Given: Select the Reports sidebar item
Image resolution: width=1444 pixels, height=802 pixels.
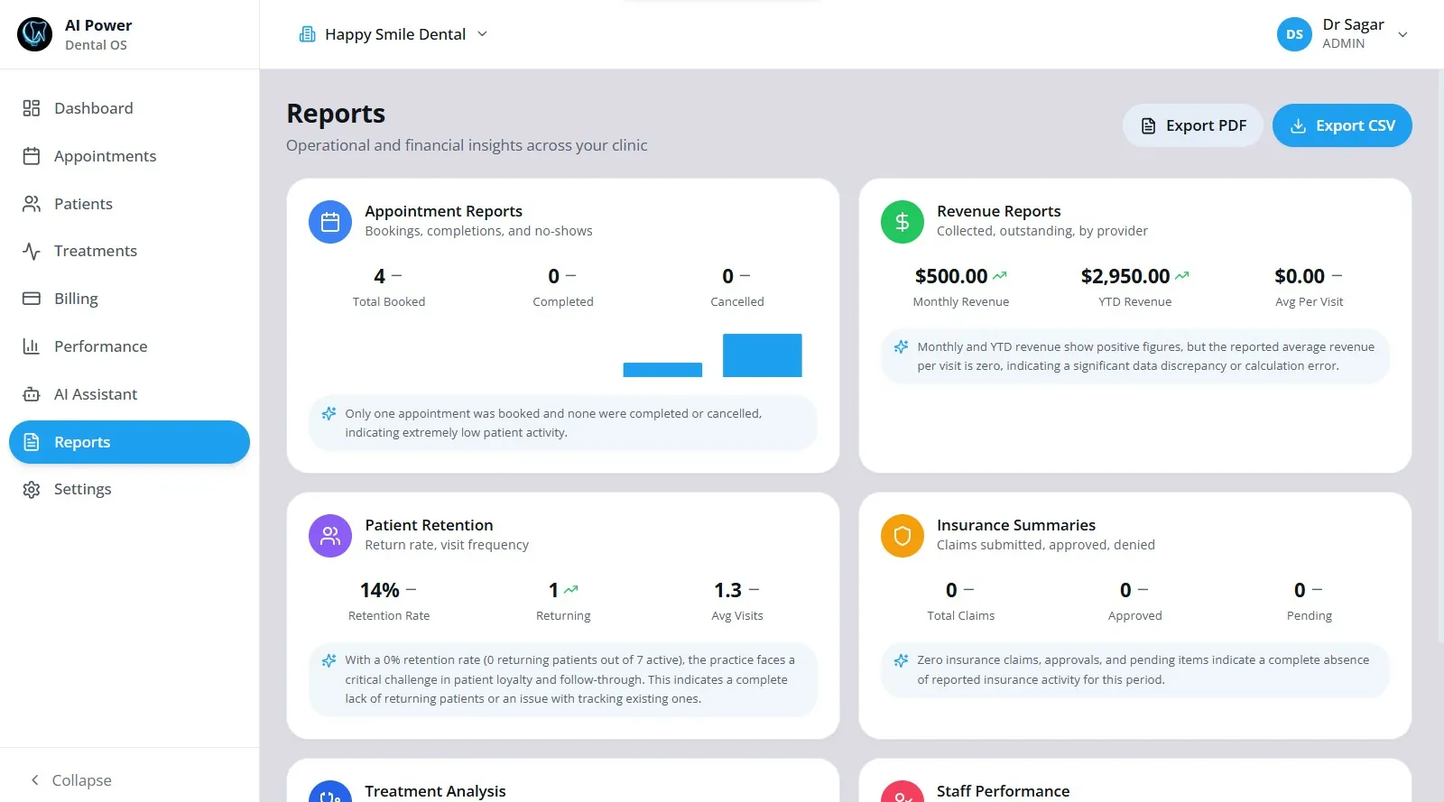Looking at the screenshot, I should pyautogui.click(x=129, y=442).
